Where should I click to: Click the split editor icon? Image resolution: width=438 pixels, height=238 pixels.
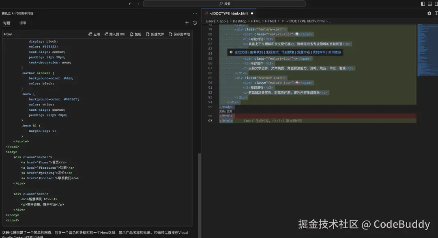(436, 13)
